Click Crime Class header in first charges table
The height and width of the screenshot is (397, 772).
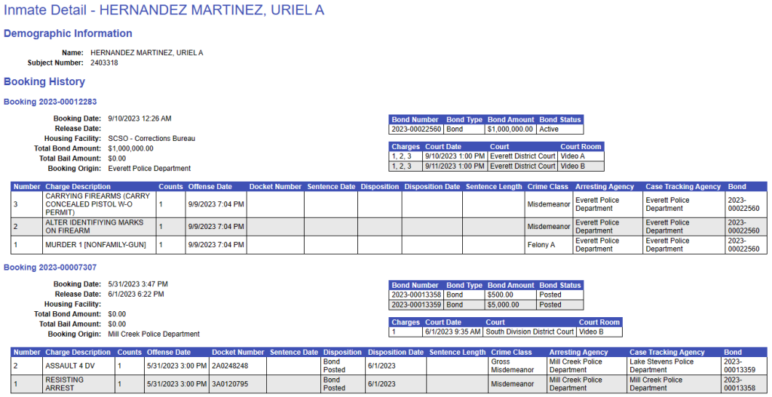coord(547,187)
